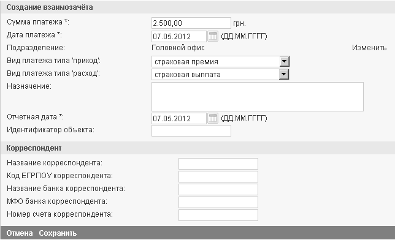This screenshot has height=240, width=395.
Task: Open the страховая премия combo box
Action: coord(220,61)
